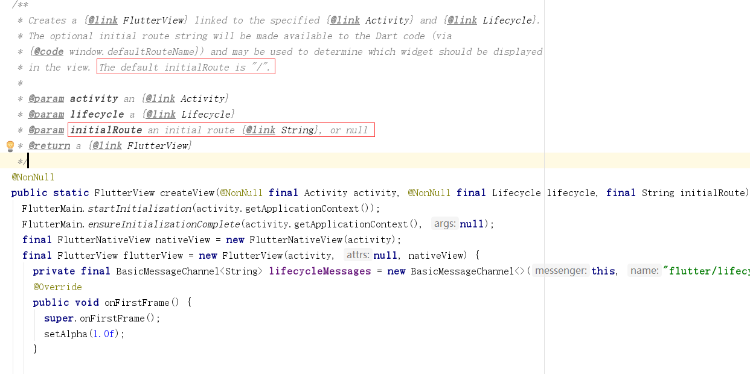This screenshot has height=374, width=750.
Task: Click the yellow lightbulb intention icon
Action: click(x=10, y=146)
